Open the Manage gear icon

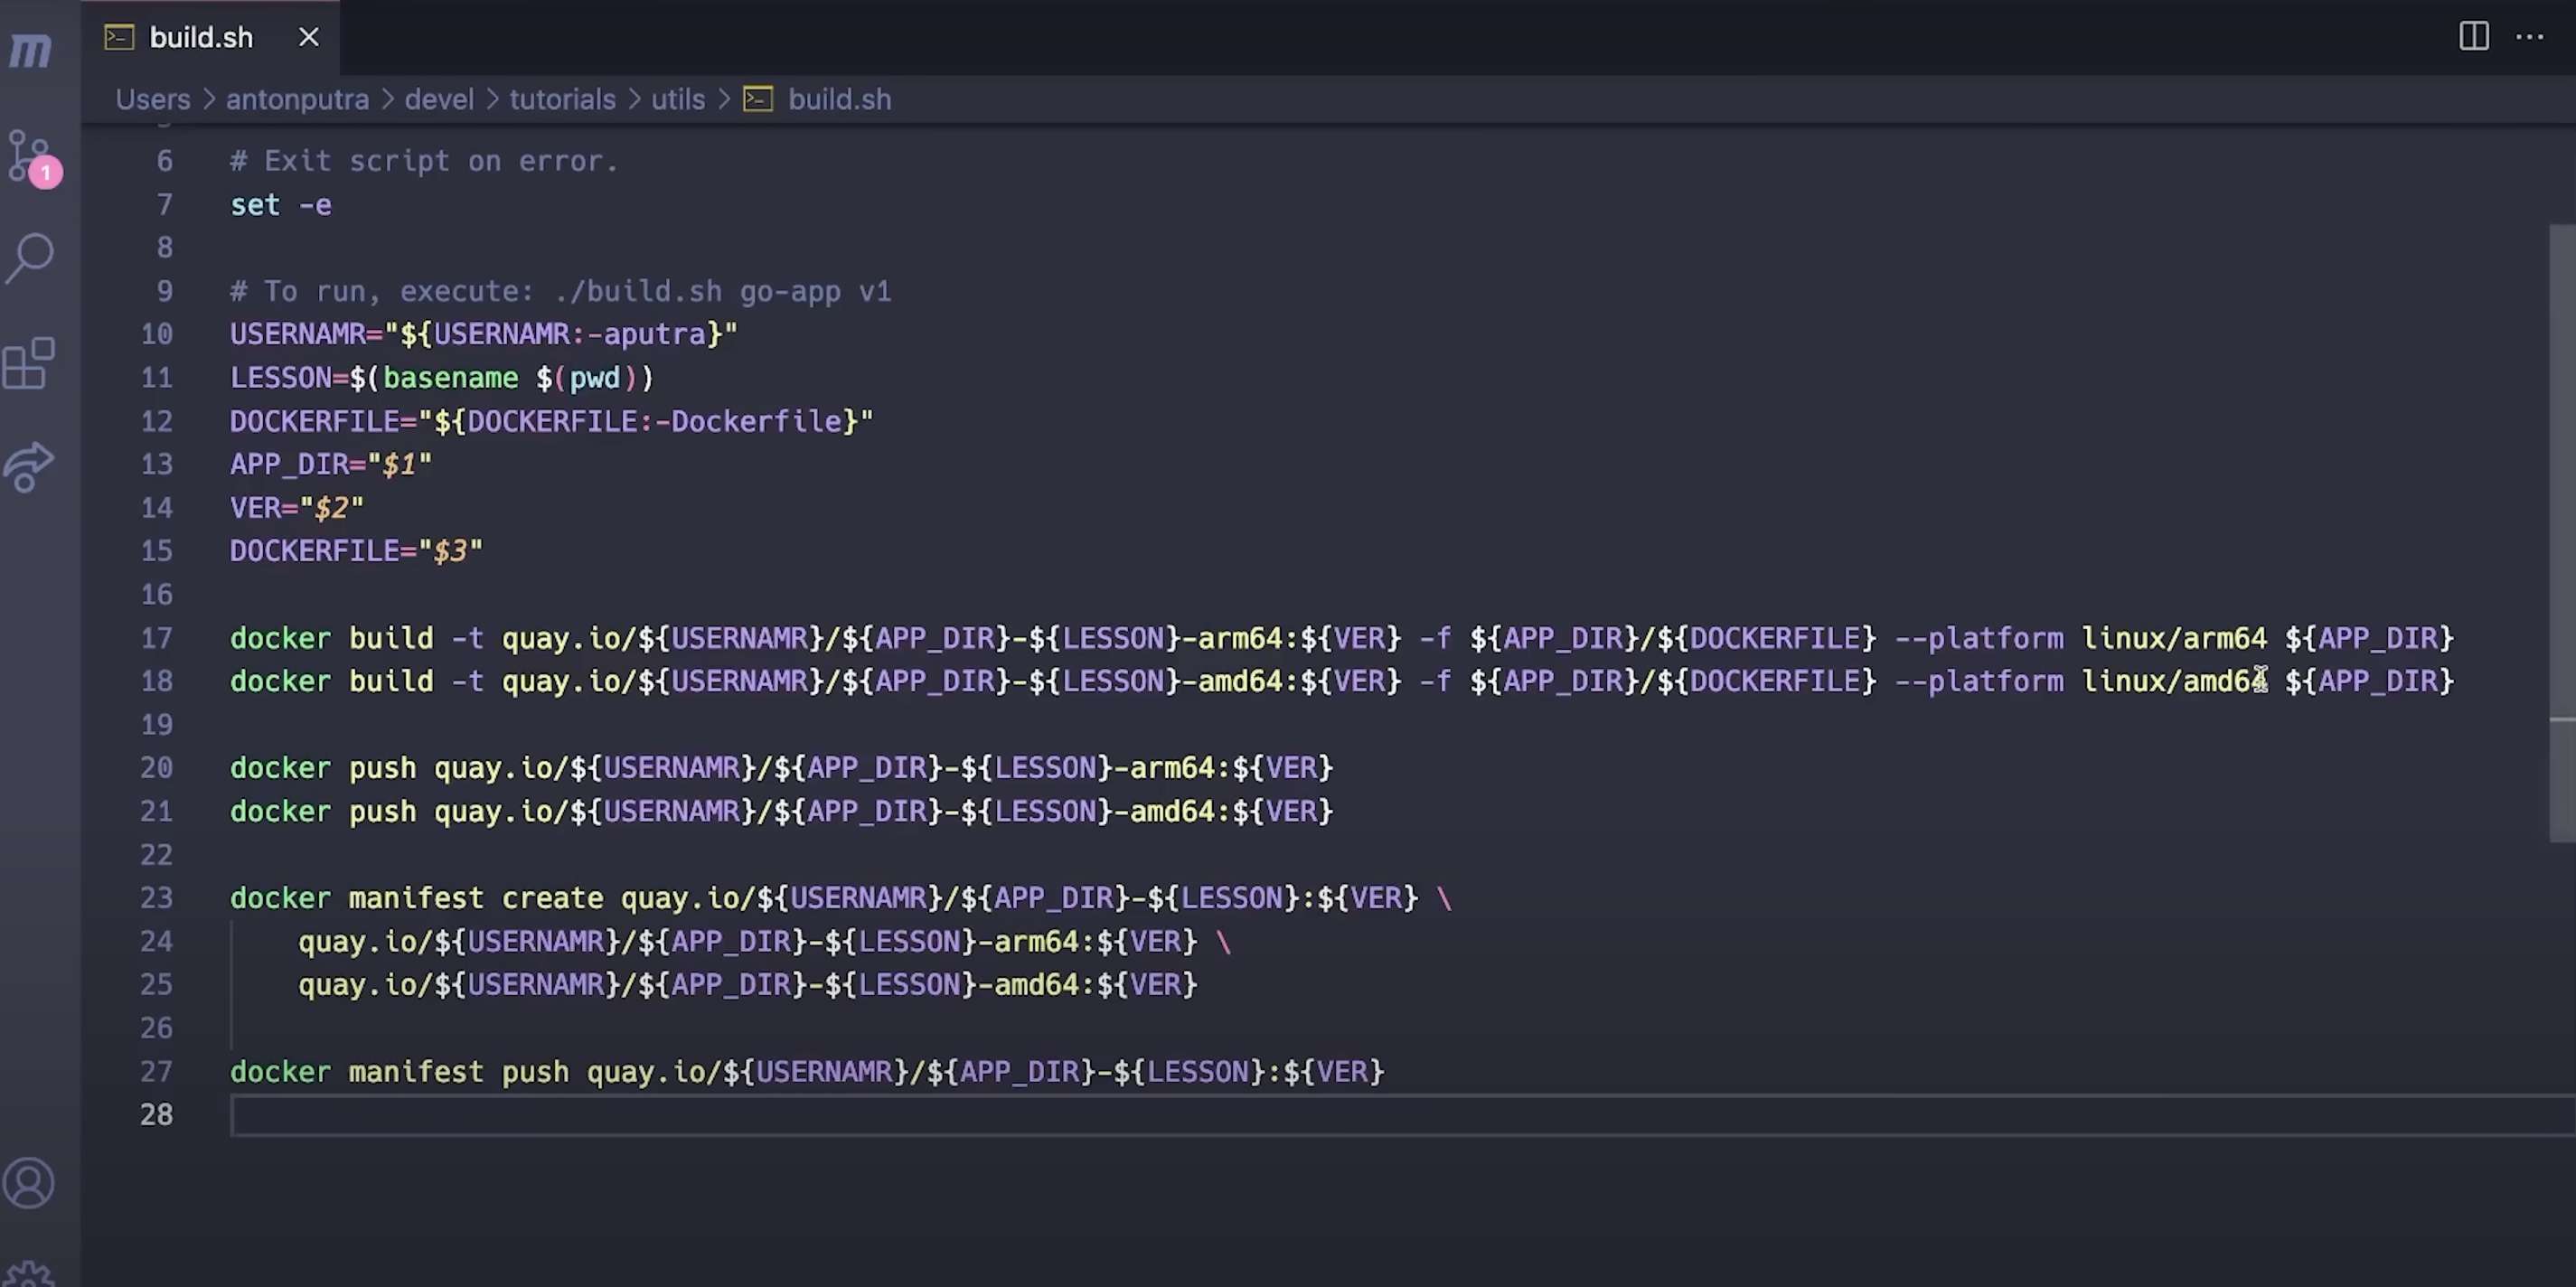[x=30, y=1274]
